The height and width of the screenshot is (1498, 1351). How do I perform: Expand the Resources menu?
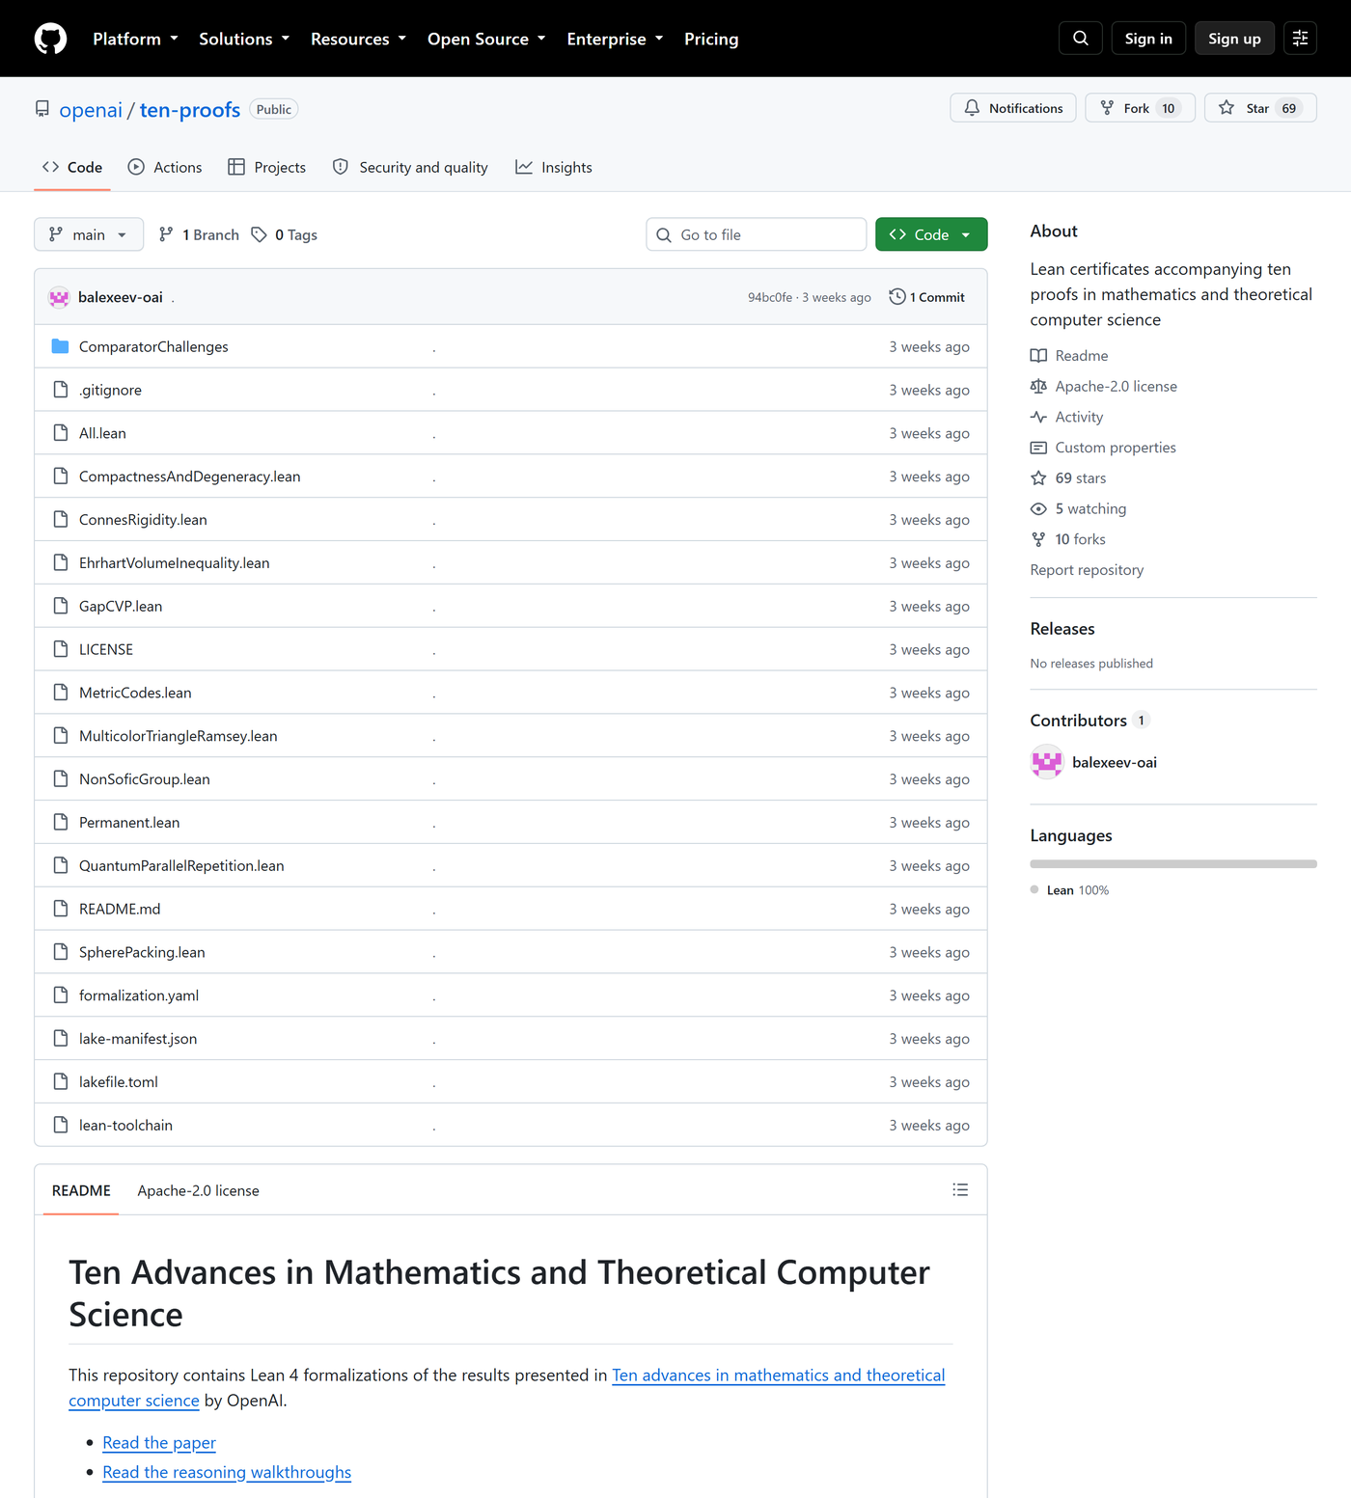tap(358, 39)
